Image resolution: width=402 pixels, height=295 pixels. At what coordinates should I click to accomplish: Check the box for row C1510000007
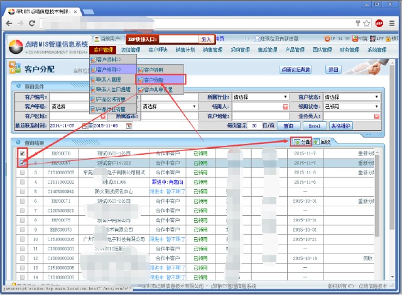point(23,172)
